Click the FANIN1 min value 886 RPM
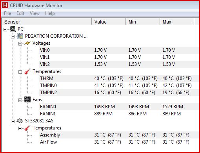This screenshot has width=200, height=153. click(137, 114)
